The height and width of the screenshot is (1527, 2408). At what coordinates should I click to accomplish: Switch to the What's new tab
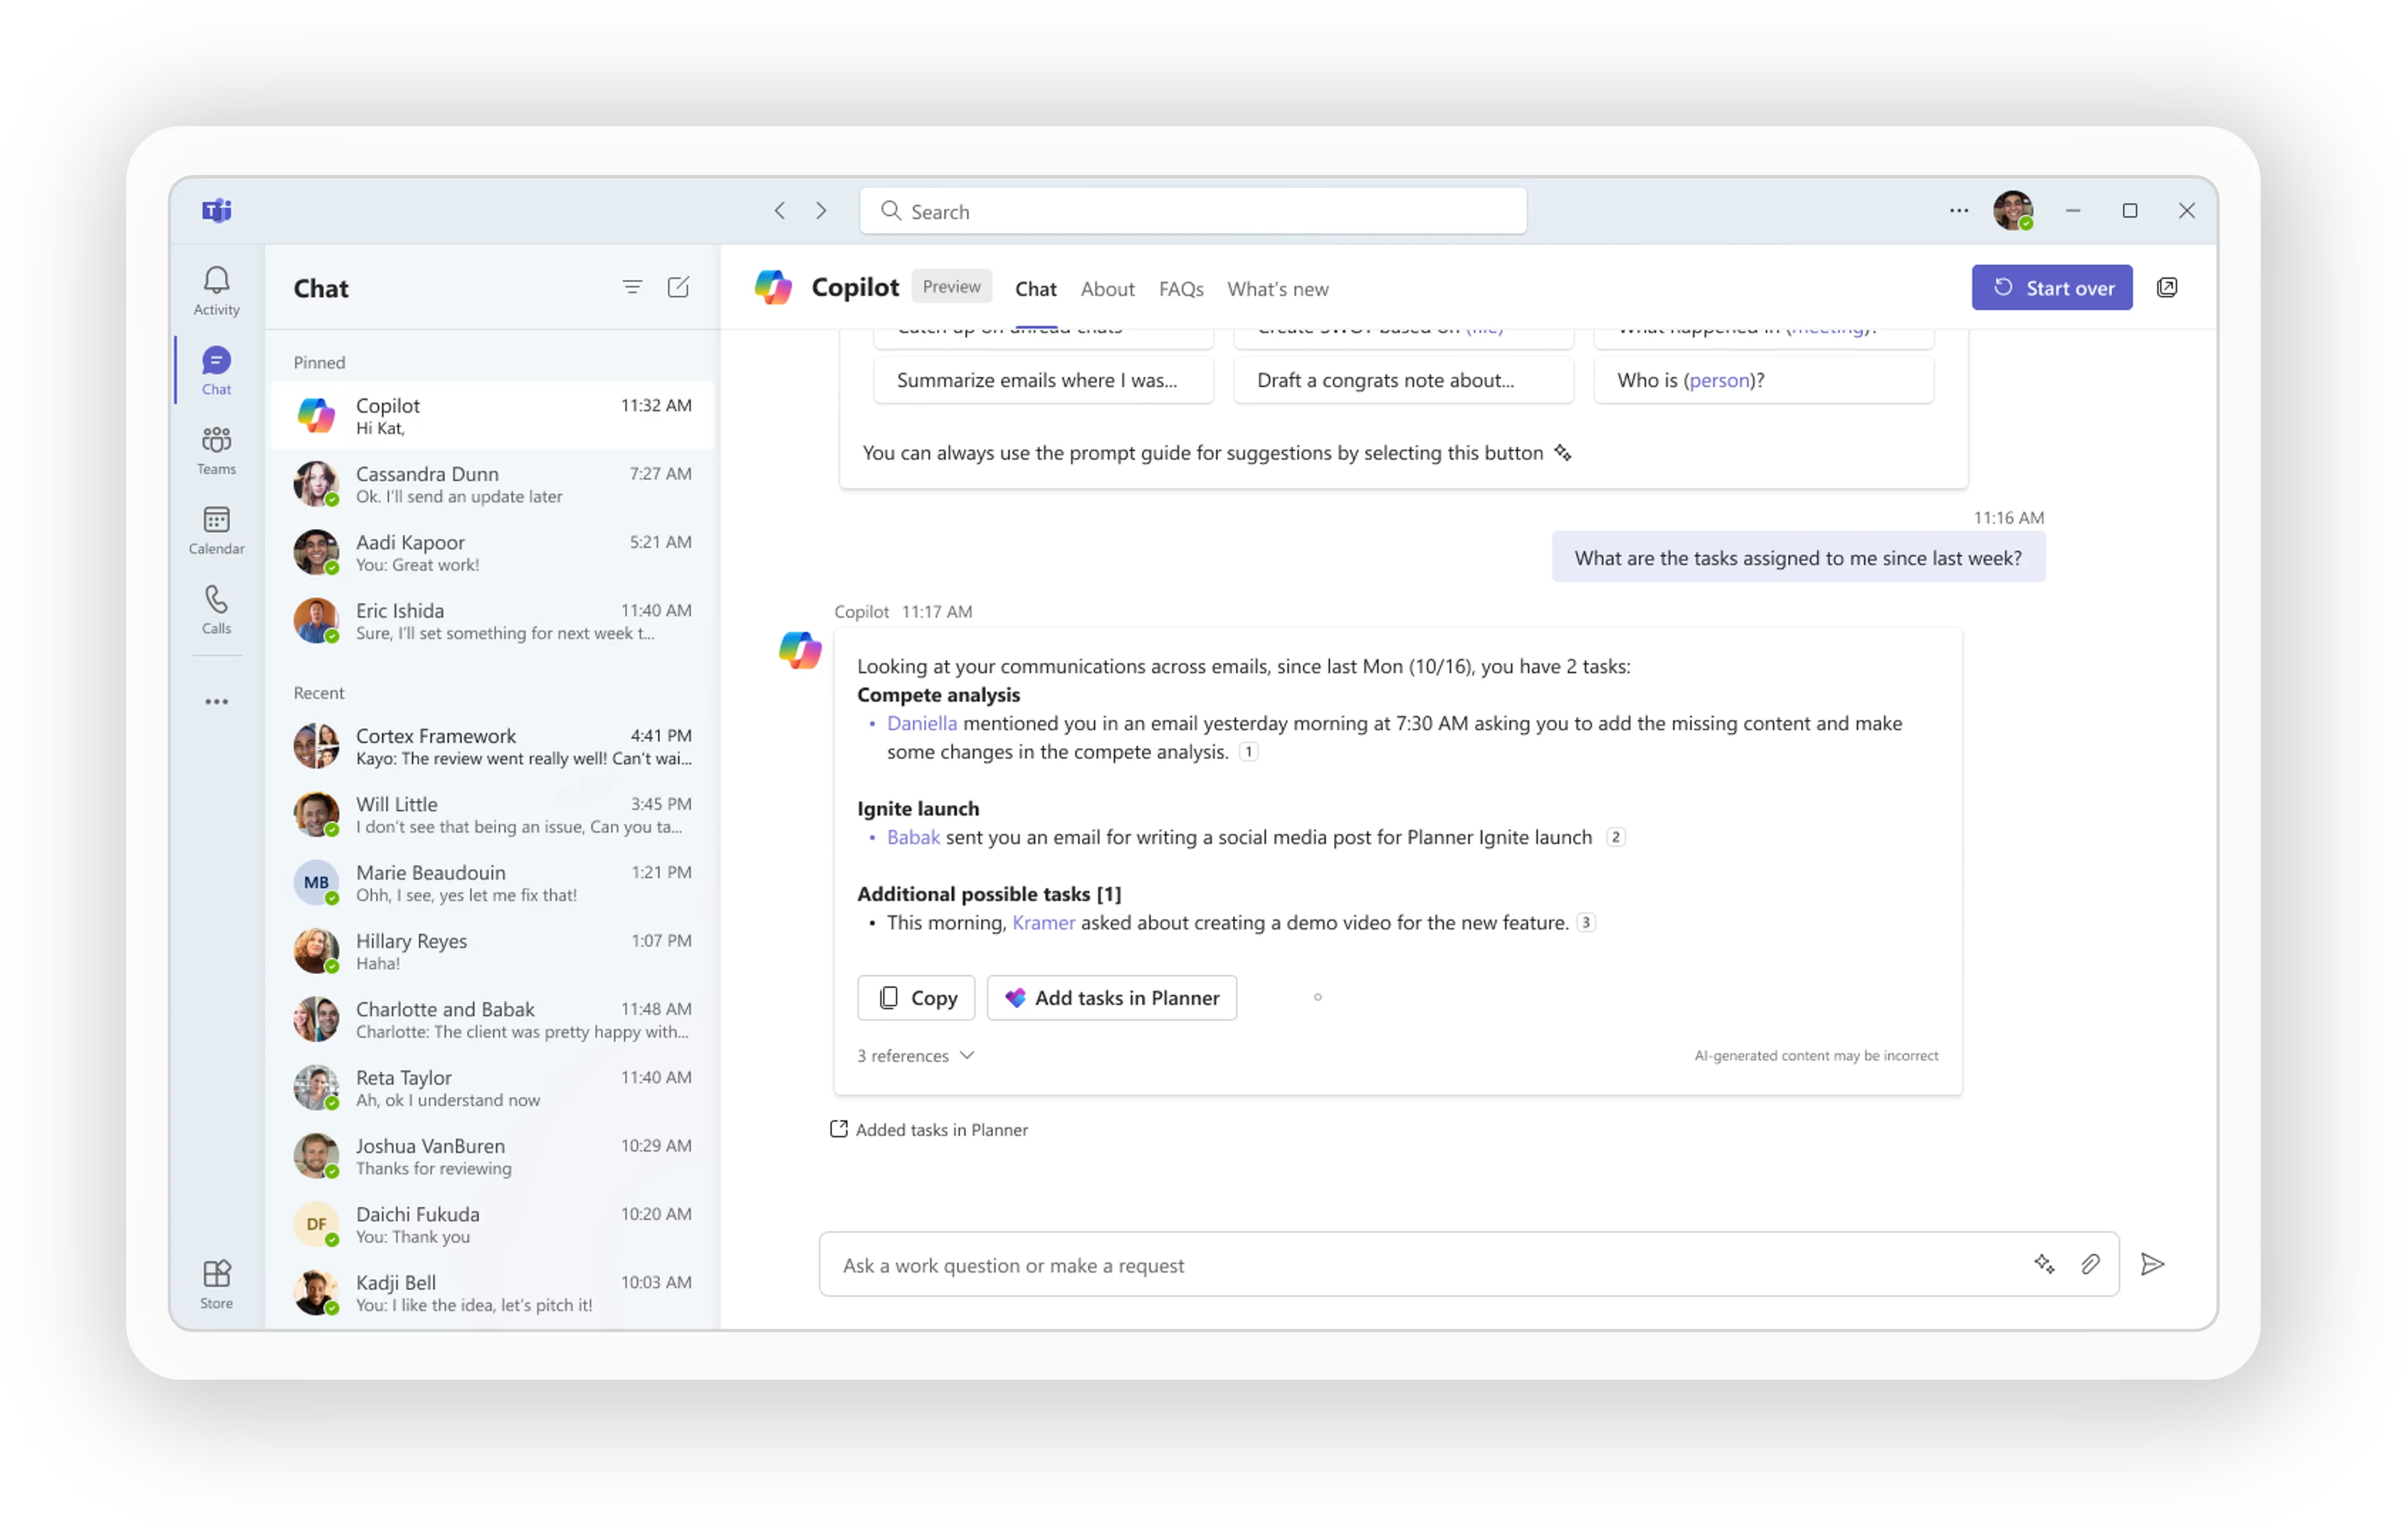(1277, 289)
